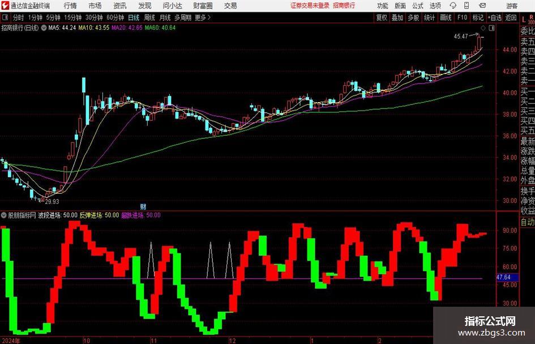Toggle the left panel layout icon
Screen dimensions: 535x344
5,18
